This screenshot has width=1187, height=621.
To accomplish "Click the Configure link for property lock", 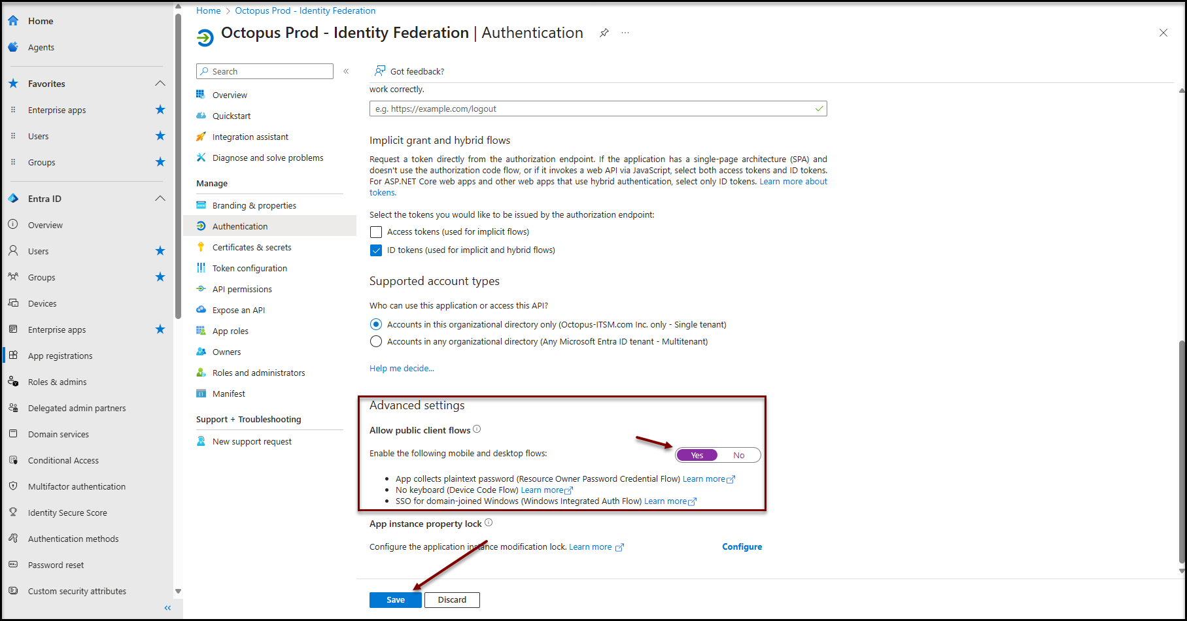I will tap(742, 546).
